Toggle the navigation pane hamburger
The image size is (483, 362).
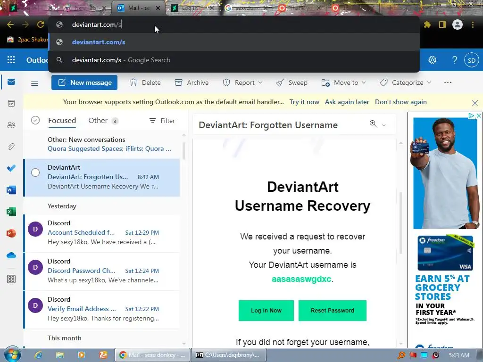[x=34, y=83]
